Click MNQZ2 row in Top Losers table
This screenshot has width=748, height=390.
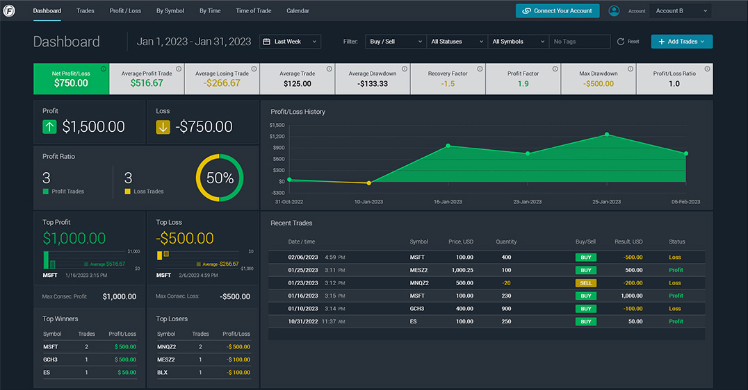click(204, 347)
